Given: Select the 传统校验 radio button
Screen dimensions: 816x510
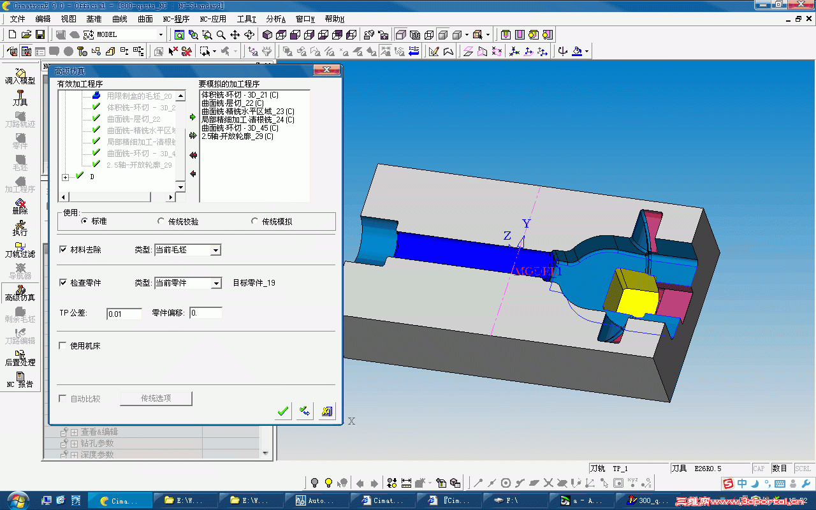Looking at the screenshot, I should click(161, 221).
